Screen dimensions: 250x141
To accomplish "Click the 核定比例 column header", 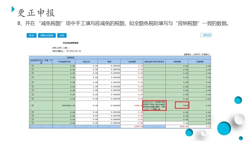I will coord(86,62).
